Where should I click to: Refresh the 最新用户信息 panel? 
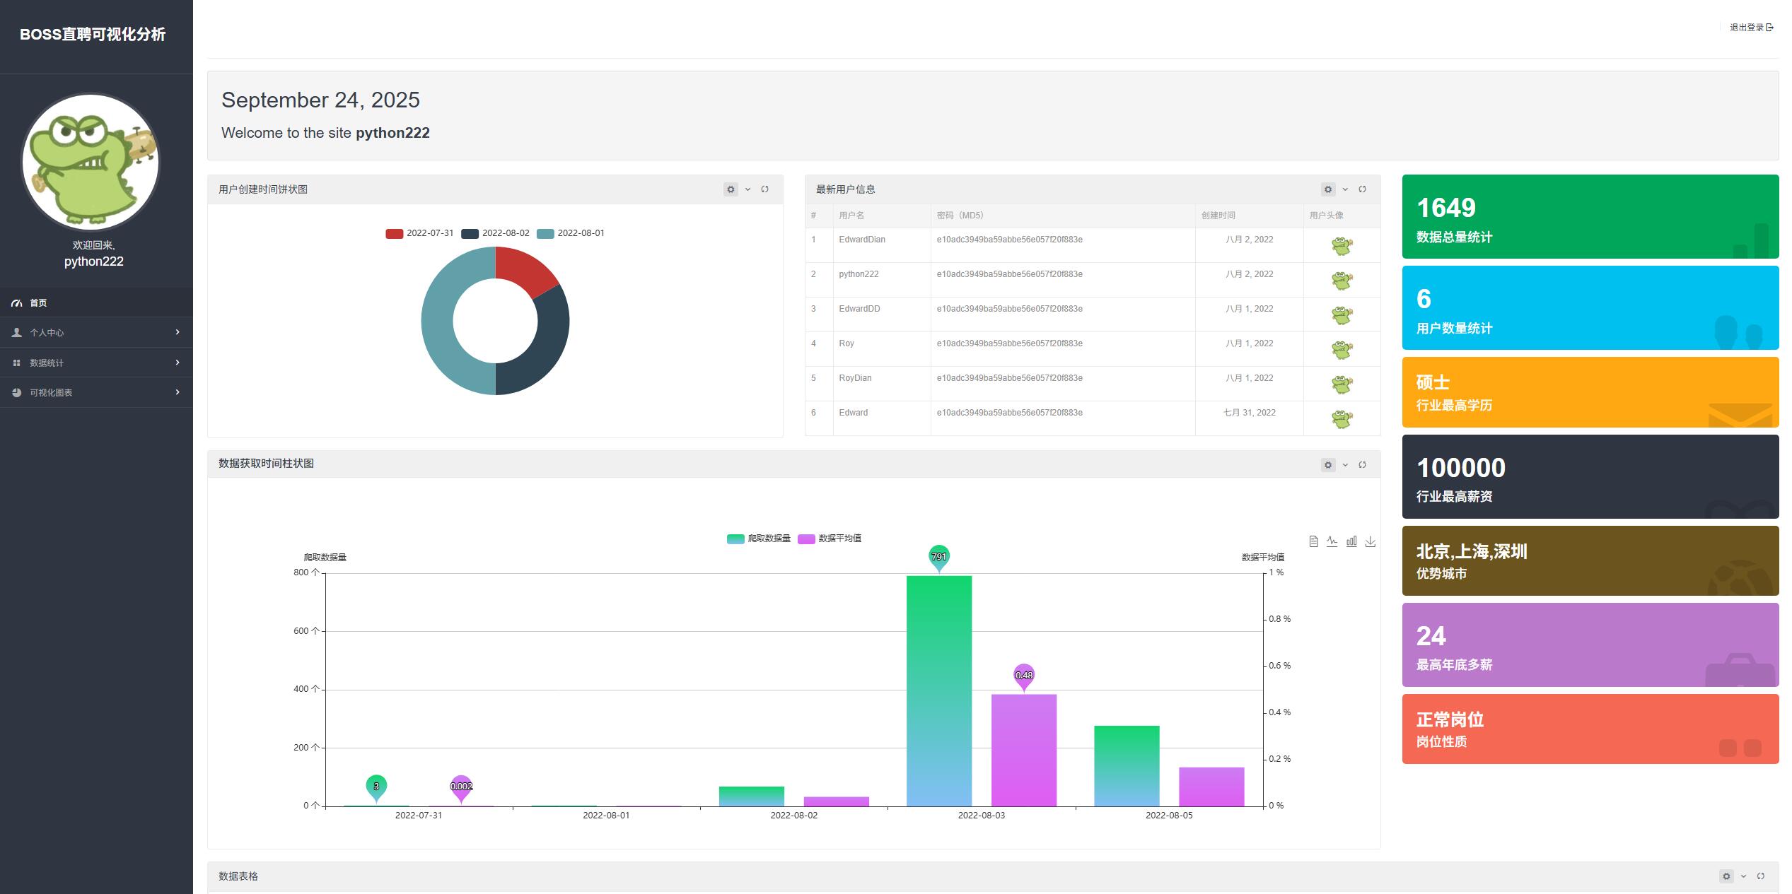tap(1362, 189)
